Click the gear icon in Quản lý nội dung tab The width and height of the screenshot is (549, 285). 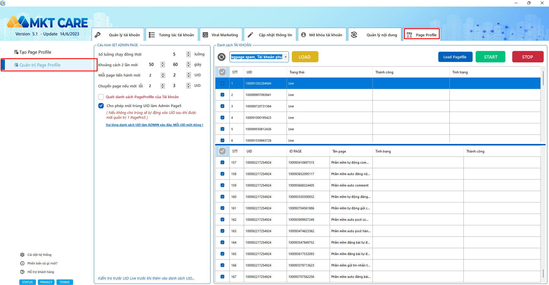tap(354, 35)
